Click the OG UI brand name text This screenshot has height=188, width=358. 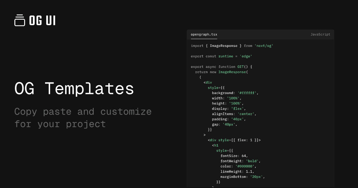[42, 21]
